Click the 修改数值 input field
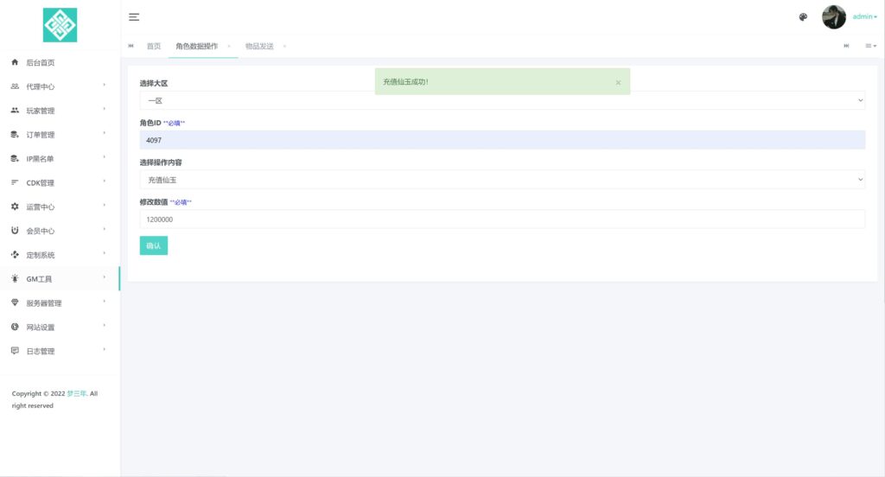 (x=502, y=219)
